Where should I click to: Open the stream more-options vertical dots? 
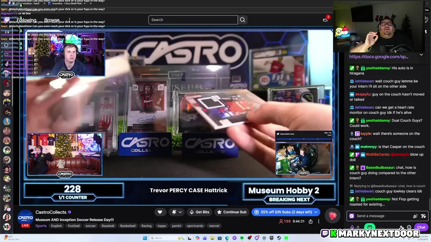pos(319,221)
